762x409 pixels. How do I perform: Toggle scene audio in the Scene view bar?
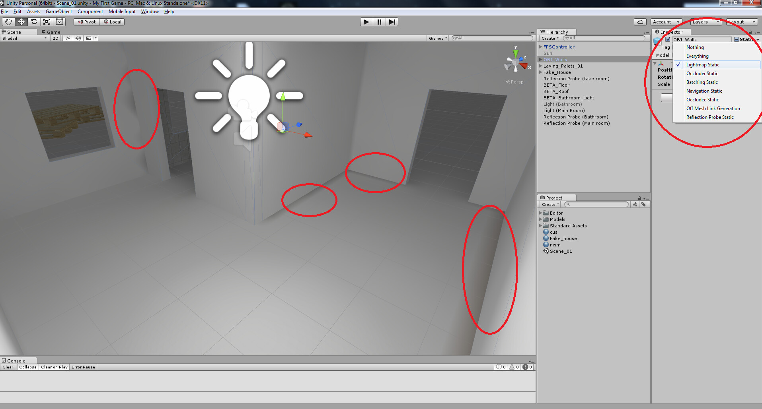pos(78,38)
